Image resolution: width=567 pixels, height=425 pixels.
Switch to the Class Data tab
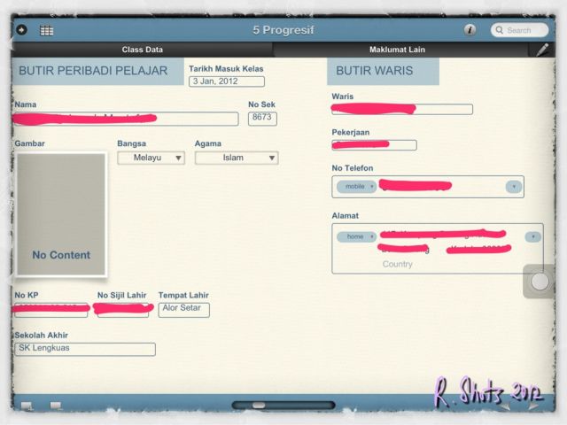(142, 50)
